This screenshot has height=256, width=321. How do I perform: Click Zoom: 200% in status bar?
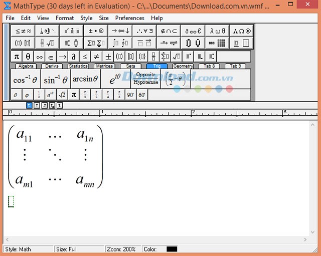tap(121, 249)
